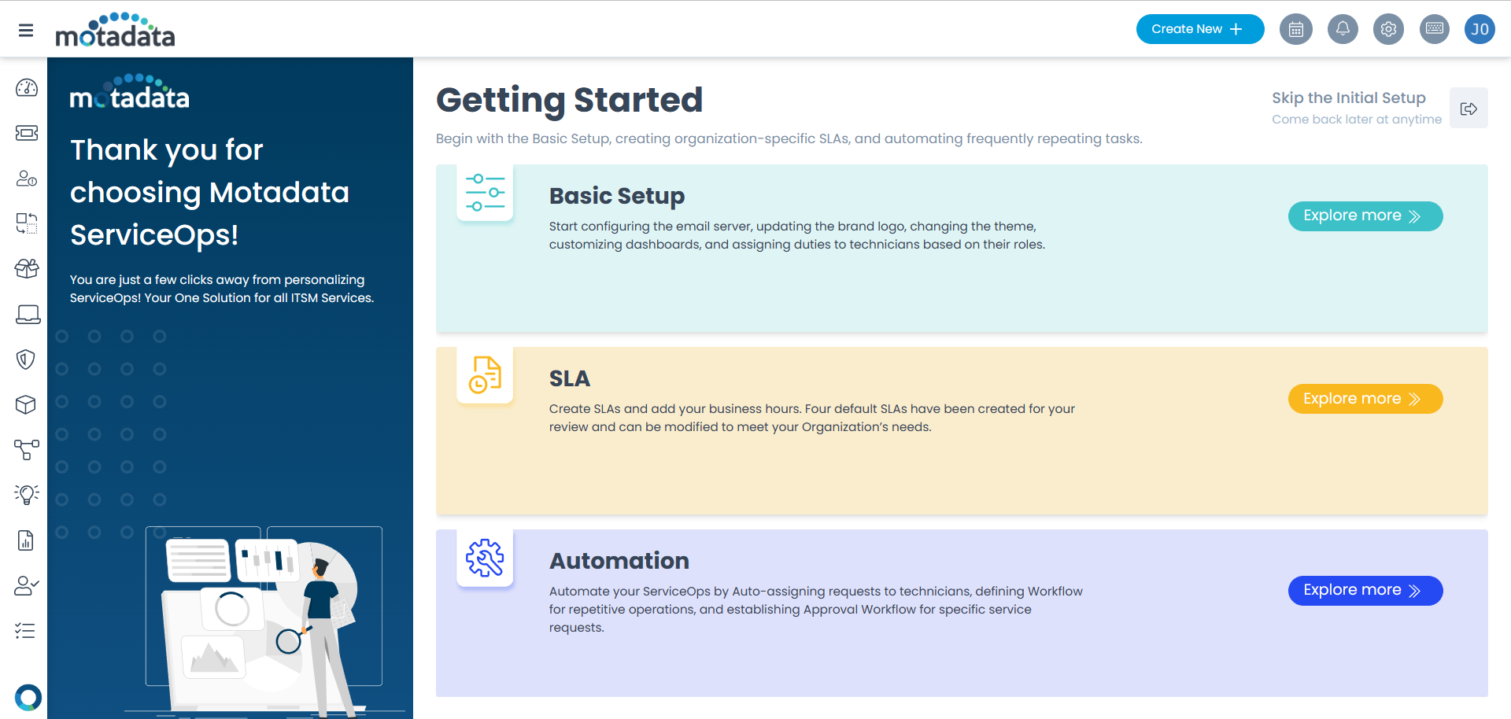Open the hamburger navigation menu
This screenshot has width=1511, height=719.
tap(26, 30)
